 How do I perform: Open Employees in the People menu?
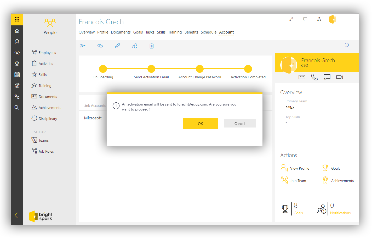coord(44,53)
